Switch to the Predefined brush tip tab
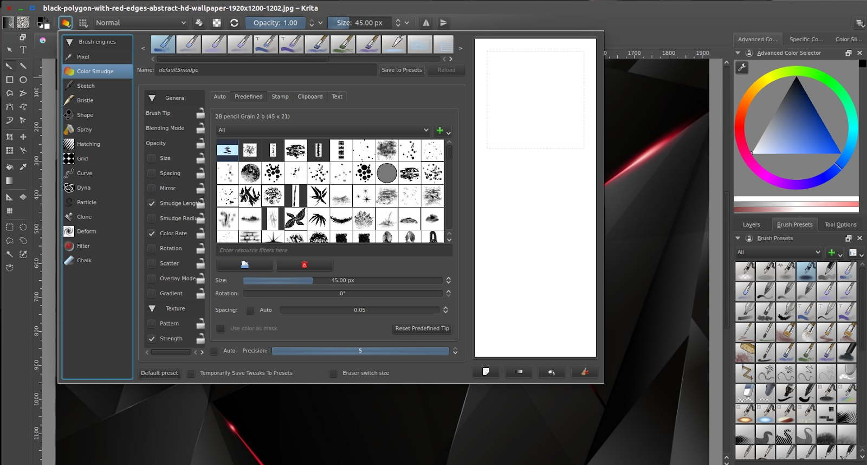Image resolution: width=867 pixels, height=465 pixels. (x=248, y=96)
